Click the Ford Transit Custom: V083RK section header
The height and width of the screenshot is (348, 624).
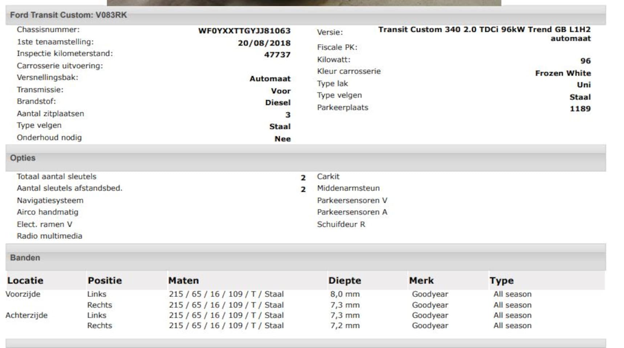(x=68, y=15)
